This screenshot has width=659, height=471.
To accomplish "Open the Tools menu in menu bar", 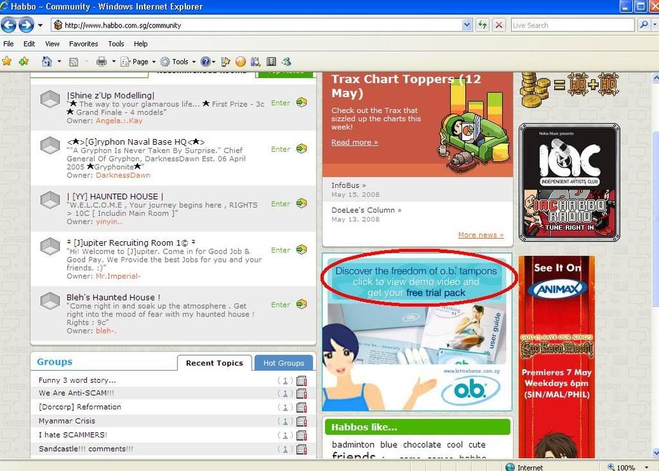I will 116,44.
